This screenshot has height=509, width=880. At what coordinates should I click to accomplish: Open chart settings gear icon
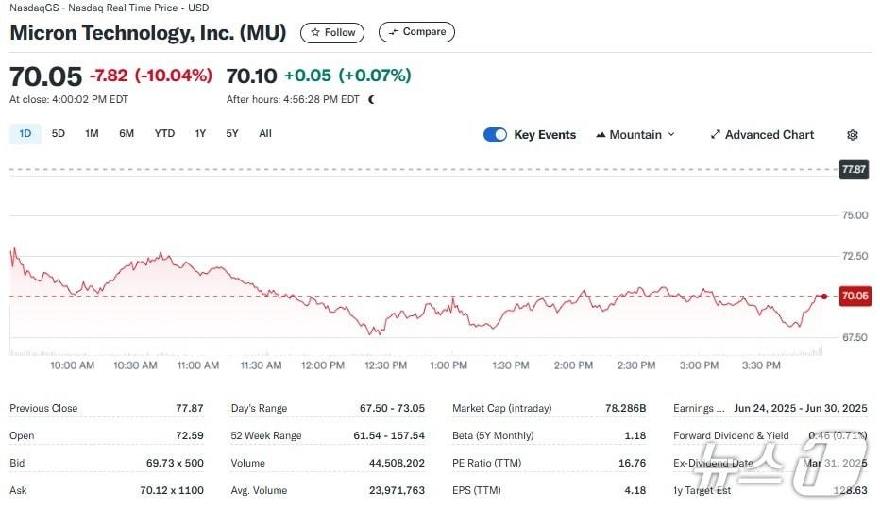853,135
